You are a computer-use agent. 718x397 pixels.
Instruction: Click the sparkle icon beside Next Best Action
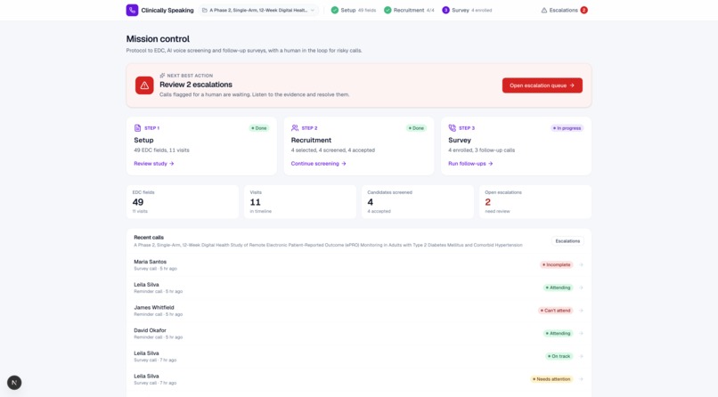pos(162,76)
